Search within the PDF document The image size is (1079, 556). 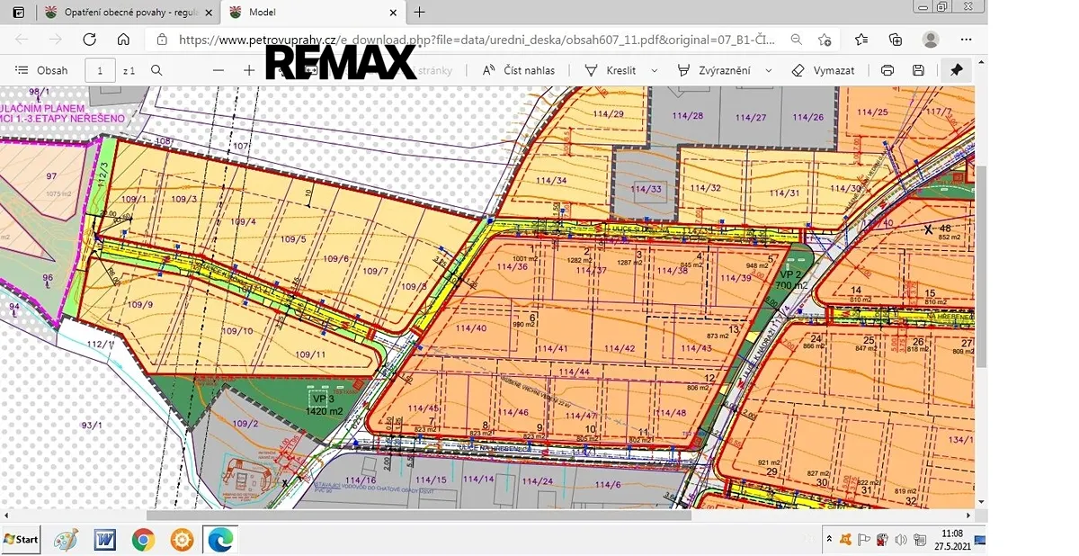[156, 70]
